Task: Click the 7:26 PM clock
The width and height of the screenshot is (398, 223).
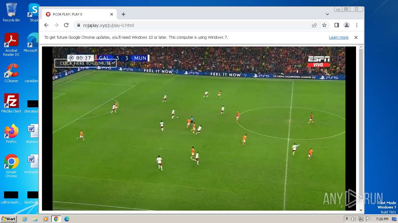Action: [382, 219]
